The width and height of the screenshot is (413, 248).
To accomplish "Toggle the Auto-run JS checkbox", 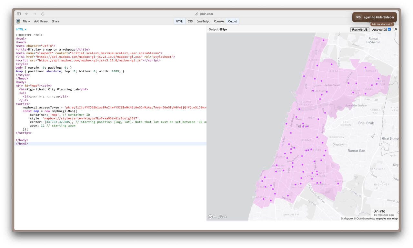I will click(x=389, y=29).
